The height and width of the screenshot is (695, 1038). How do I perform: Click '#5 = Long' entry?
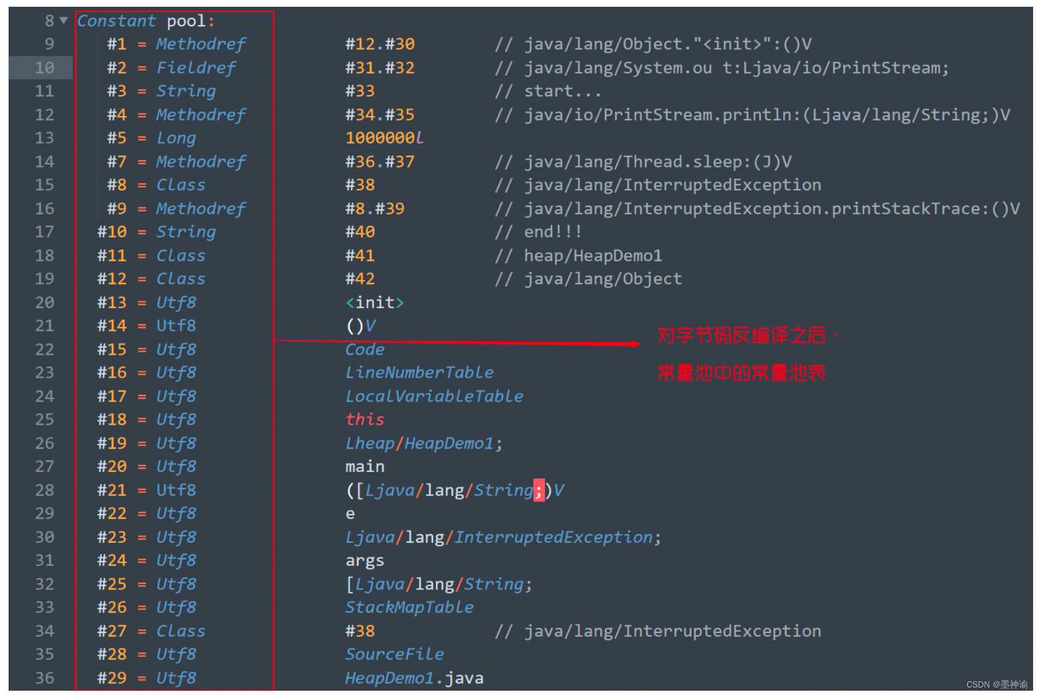[152, 138]
